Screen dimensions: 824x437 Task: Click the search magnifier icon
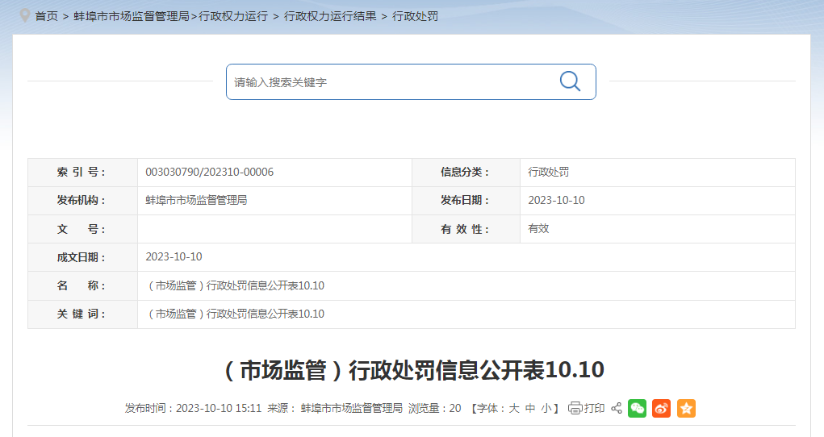click(x=570, y=81)
